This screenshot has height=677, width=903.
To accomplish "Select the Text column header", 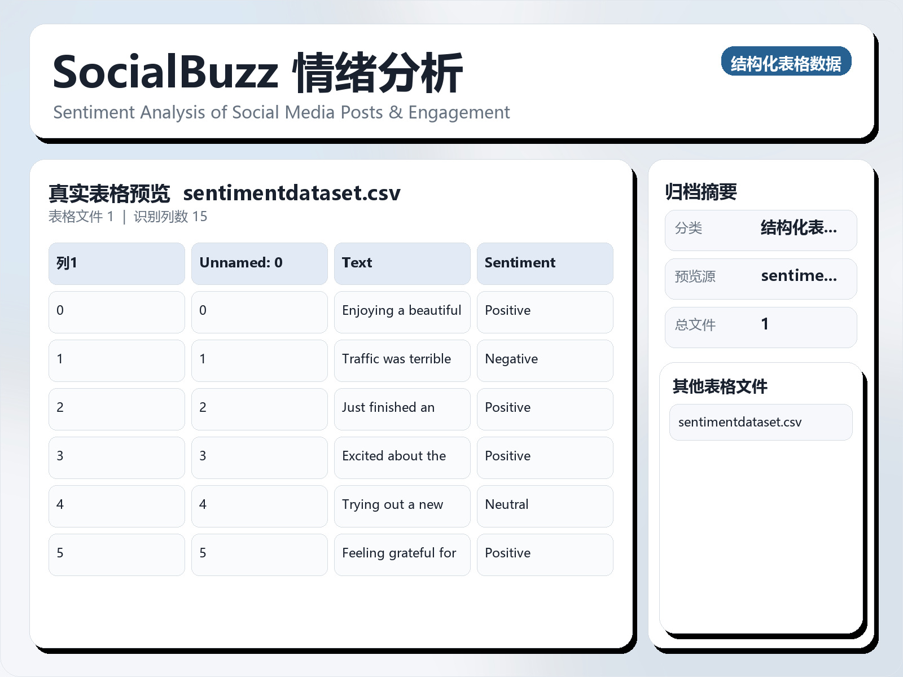I will tap(402, 263).
